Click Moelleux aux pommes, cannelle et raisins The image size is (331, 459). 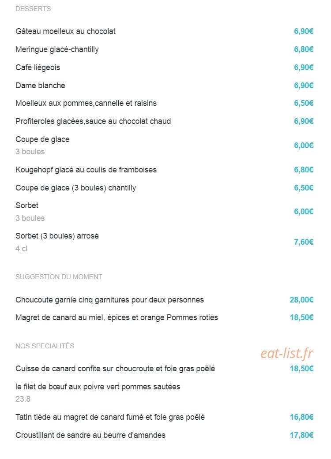point(86,103)
